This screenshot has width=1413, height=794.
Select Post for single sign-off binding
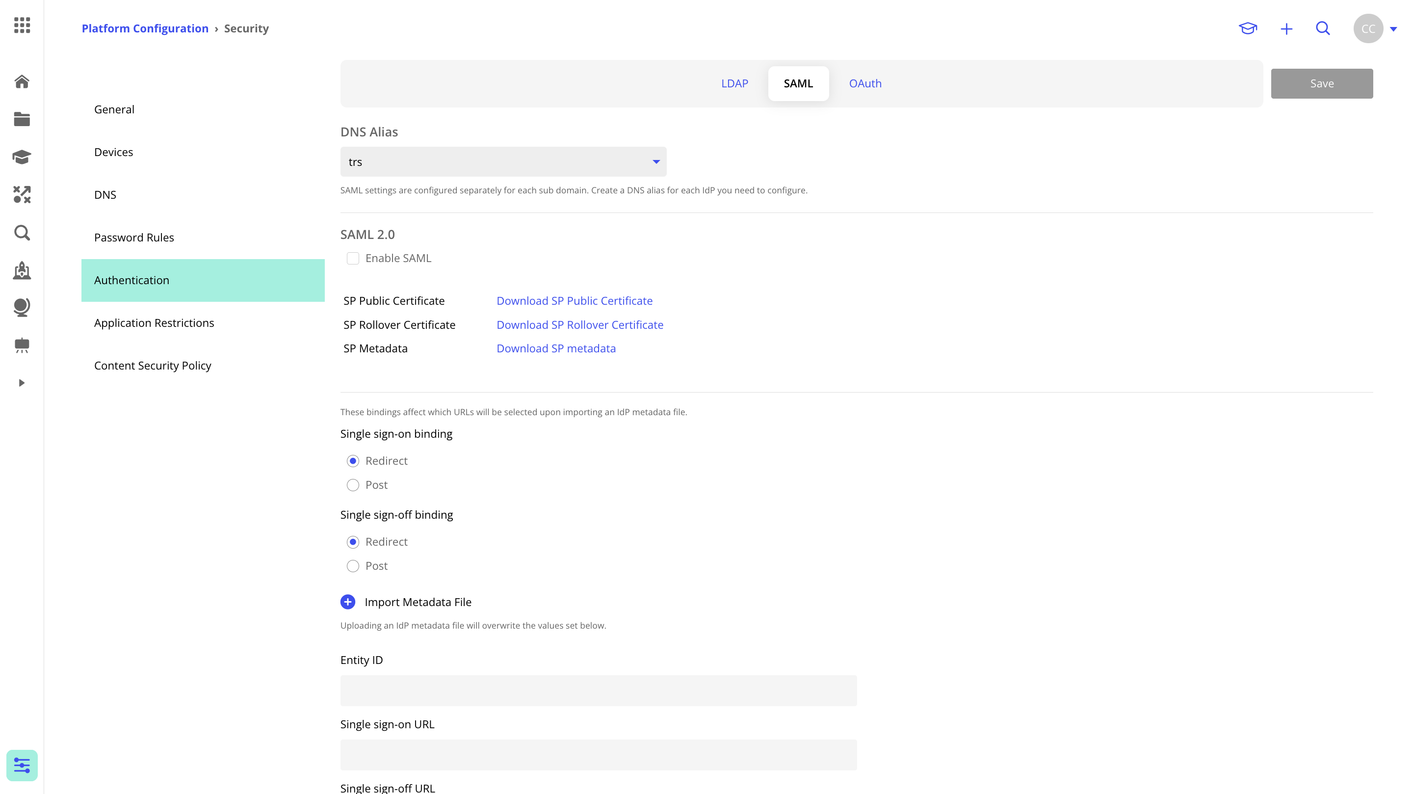353,566
